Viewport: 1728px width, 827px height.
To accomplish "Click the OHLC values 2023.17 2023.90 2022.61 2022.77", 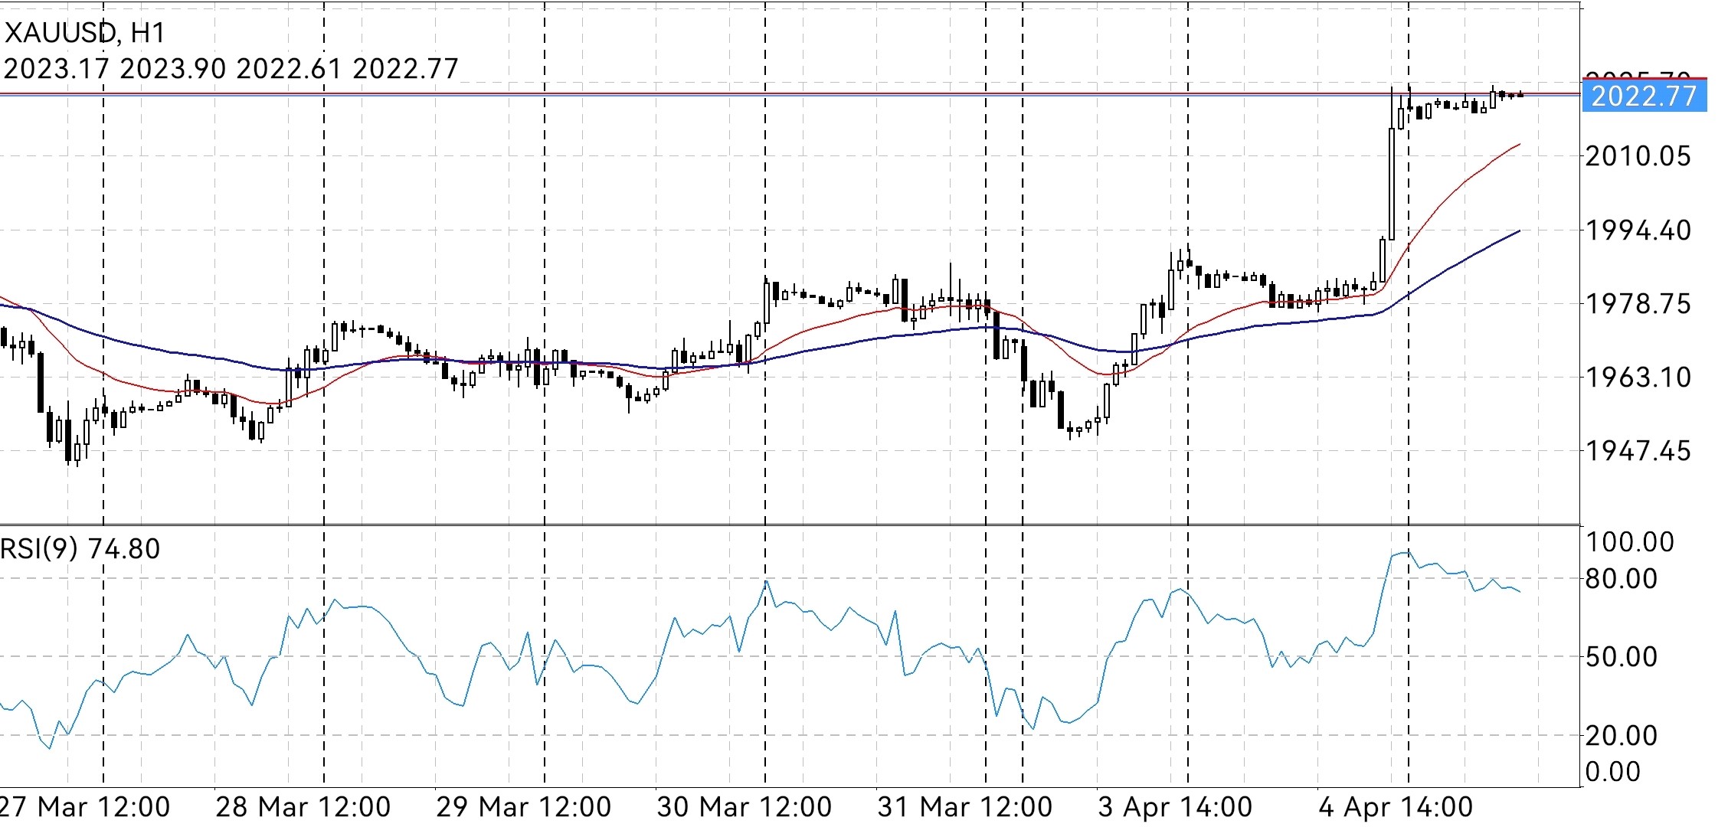I will click(231, 69).
